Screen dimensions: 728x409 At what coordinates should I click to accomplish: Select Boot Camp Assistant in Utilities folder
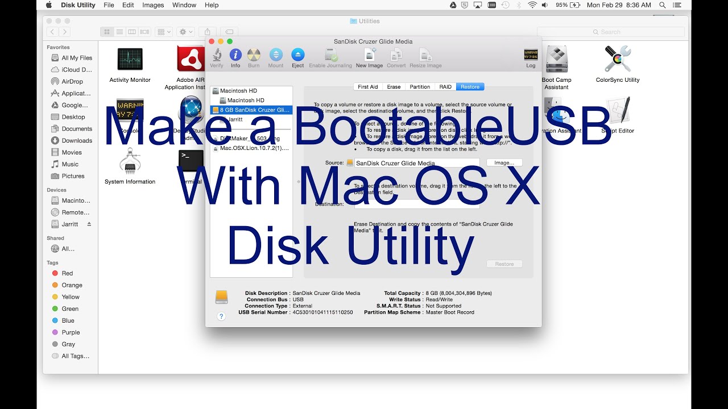[x=556, y=59]
